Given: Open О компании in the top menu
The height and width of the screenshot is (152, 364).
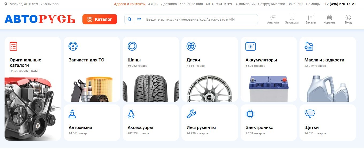Looking at the screenshot, I should point(246,4).
